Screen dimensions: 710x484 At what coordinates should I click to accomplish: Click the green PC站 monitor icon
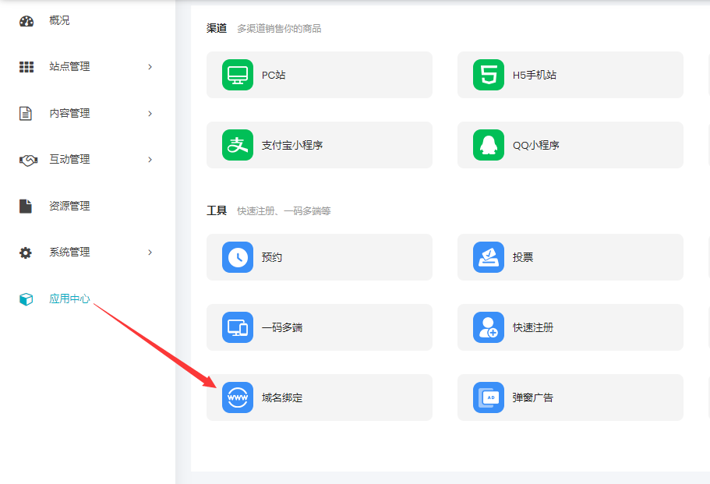click(x=238, y=75)
